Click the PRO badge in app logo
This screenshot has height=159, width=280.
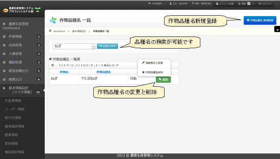coord(6,10)
